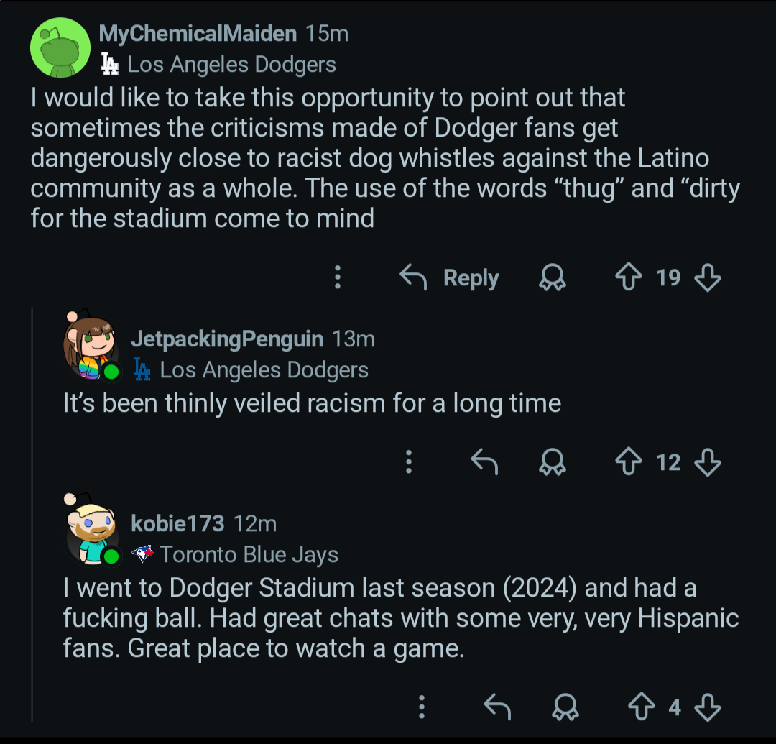776x744 pixels.
Task: Click Reply on MyChemicalMaiden's comment
Action: click(450, 277)
